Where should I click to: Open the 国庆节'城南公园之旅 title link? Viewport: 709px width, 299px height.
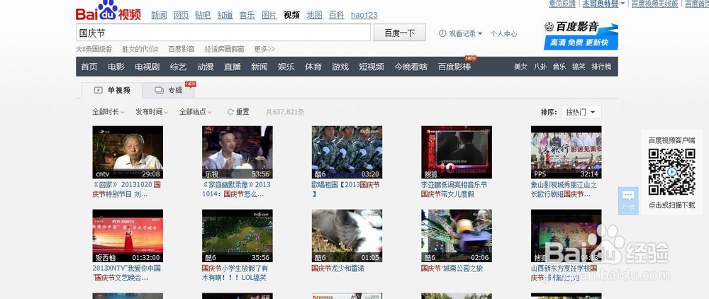point(452,269)
